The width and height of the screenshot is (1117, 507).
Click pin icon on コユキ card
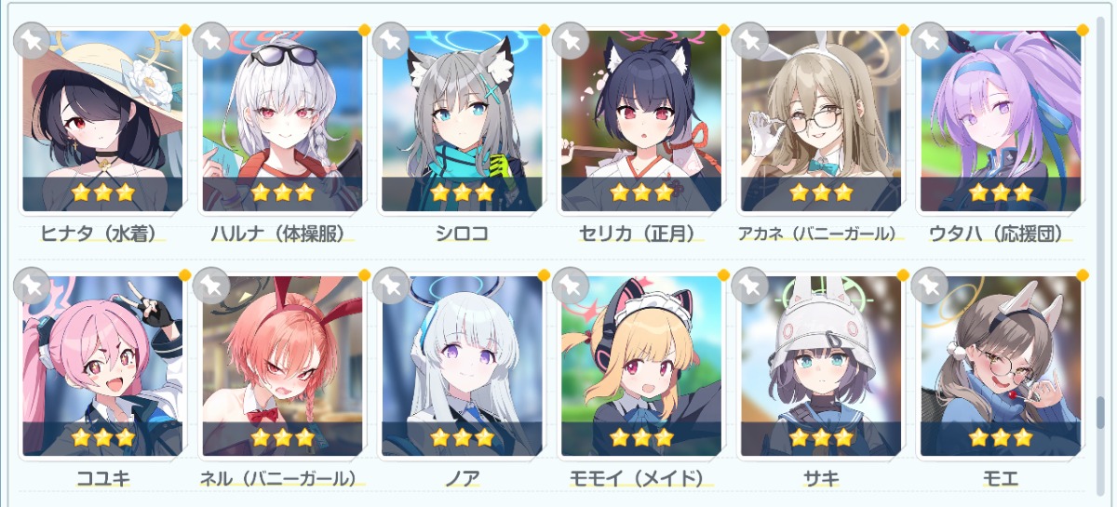pos(31,285)
